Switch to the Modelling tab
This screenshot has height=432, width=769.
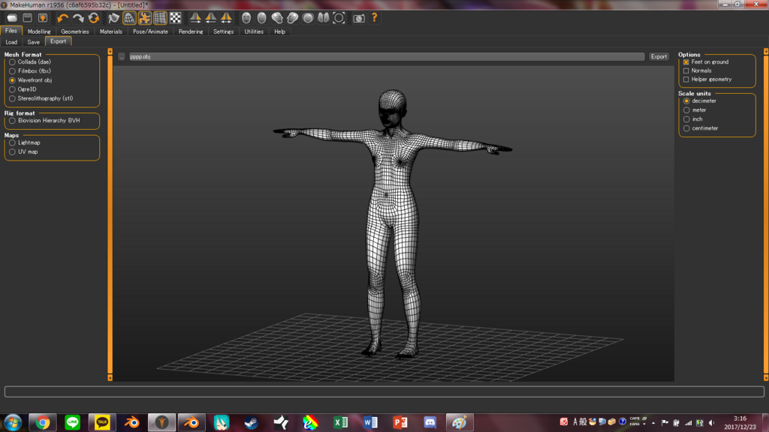coord(39,31)
